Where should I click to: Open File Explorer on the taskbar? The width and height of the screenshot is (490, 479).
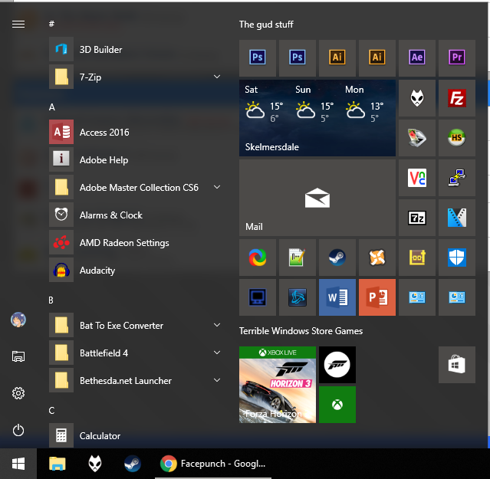(58, 464)
